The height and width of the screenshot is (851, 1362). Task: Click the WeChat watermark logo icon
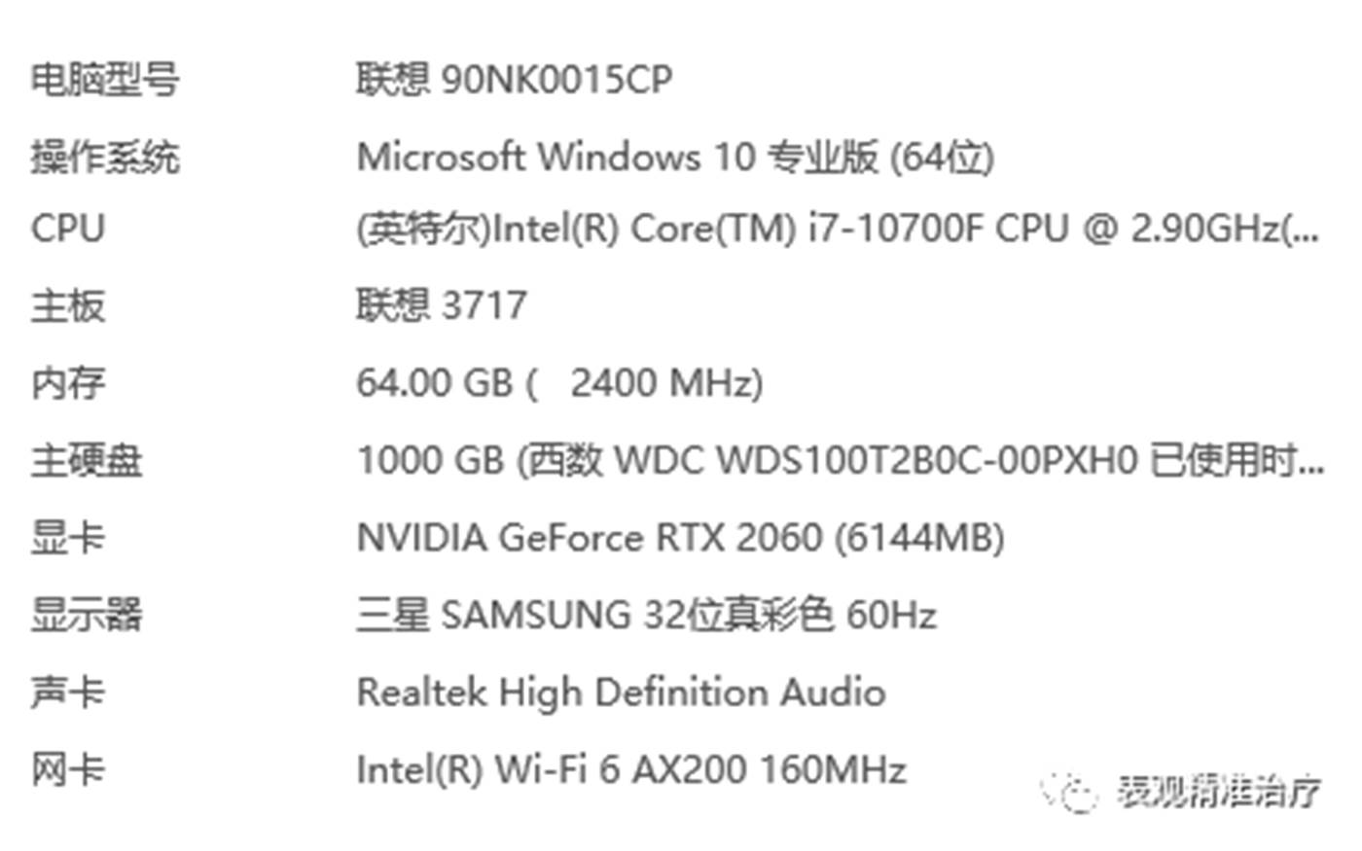click(x=1070, y=793)
